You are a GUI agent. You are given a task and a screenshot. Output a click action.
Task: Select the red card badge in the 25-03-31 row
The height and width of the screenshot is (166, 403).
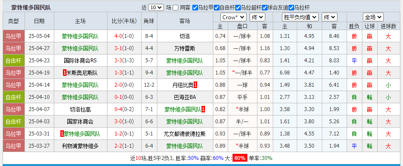click(62, 134)
